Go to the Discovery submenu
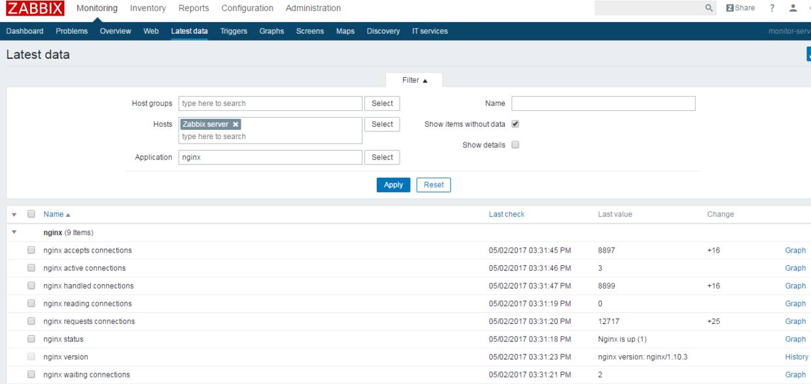 tap(383, 31)
